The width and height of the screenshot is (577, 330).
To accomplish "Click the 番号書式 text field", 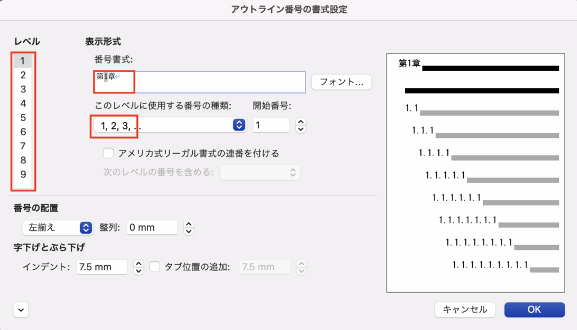I will point(199,82).
